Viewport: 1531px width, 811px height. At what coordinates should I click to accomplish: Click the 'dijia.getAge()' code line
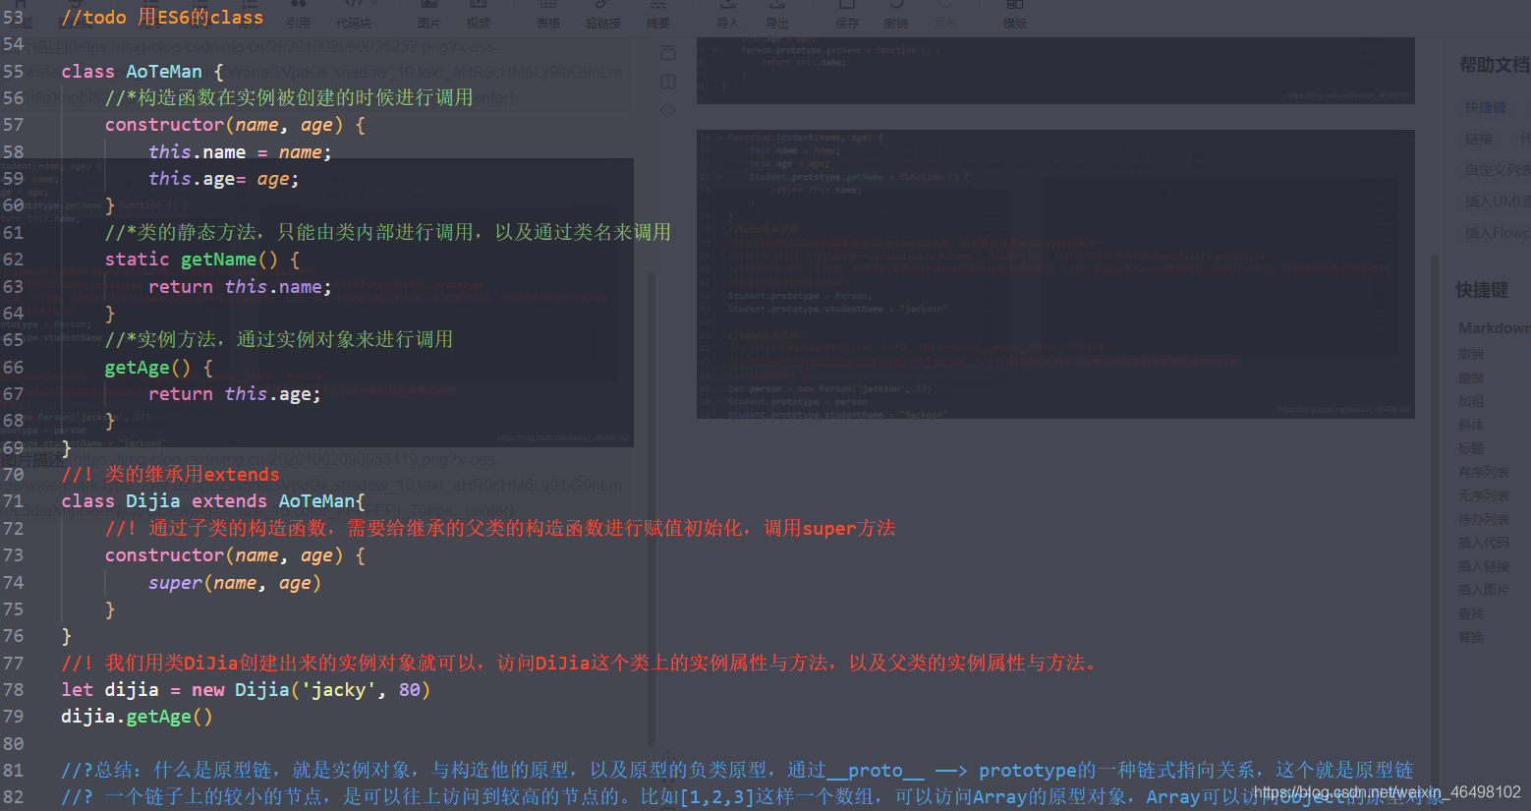[137, 717]
